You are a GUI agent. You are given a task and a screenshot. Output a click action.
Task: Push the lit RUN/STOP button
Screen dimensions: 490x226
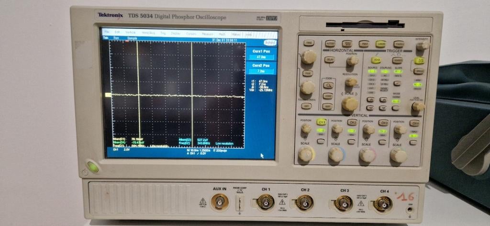click(x=419, y=61)
